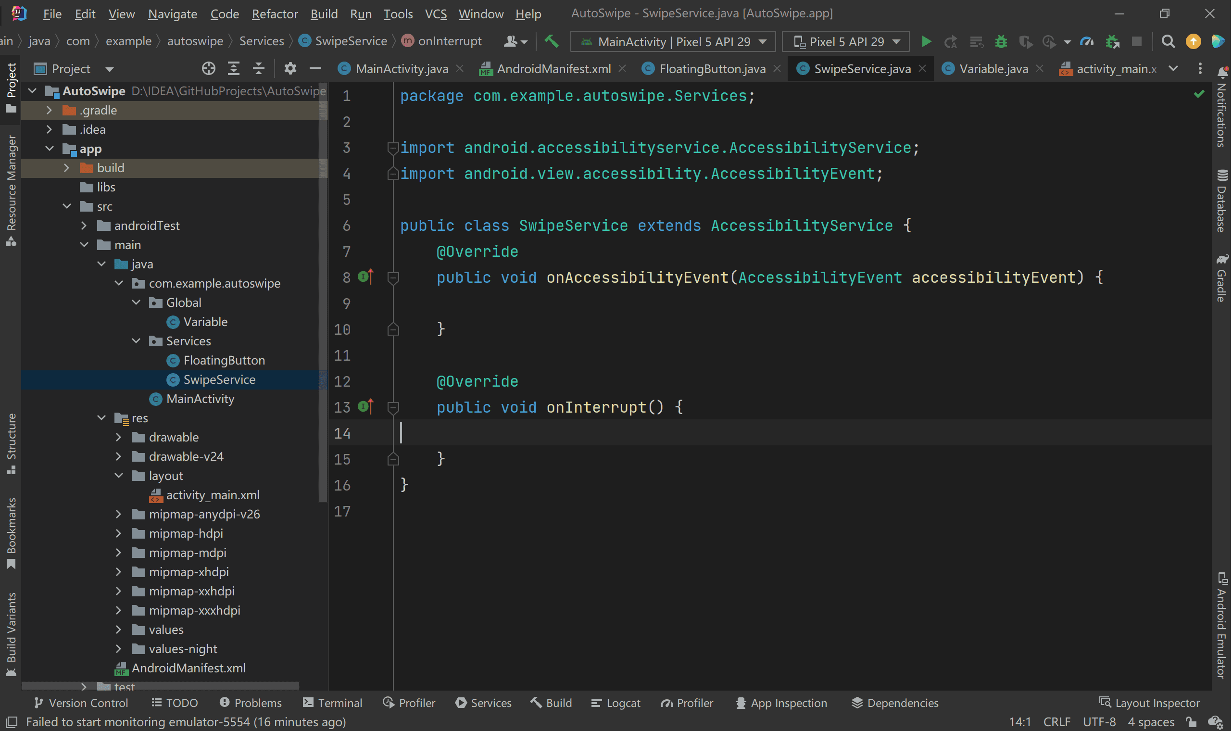Click Collapse All icon in Project panel
The height and width of the screenshot is (731, 1232).
(x=259, y=68)
